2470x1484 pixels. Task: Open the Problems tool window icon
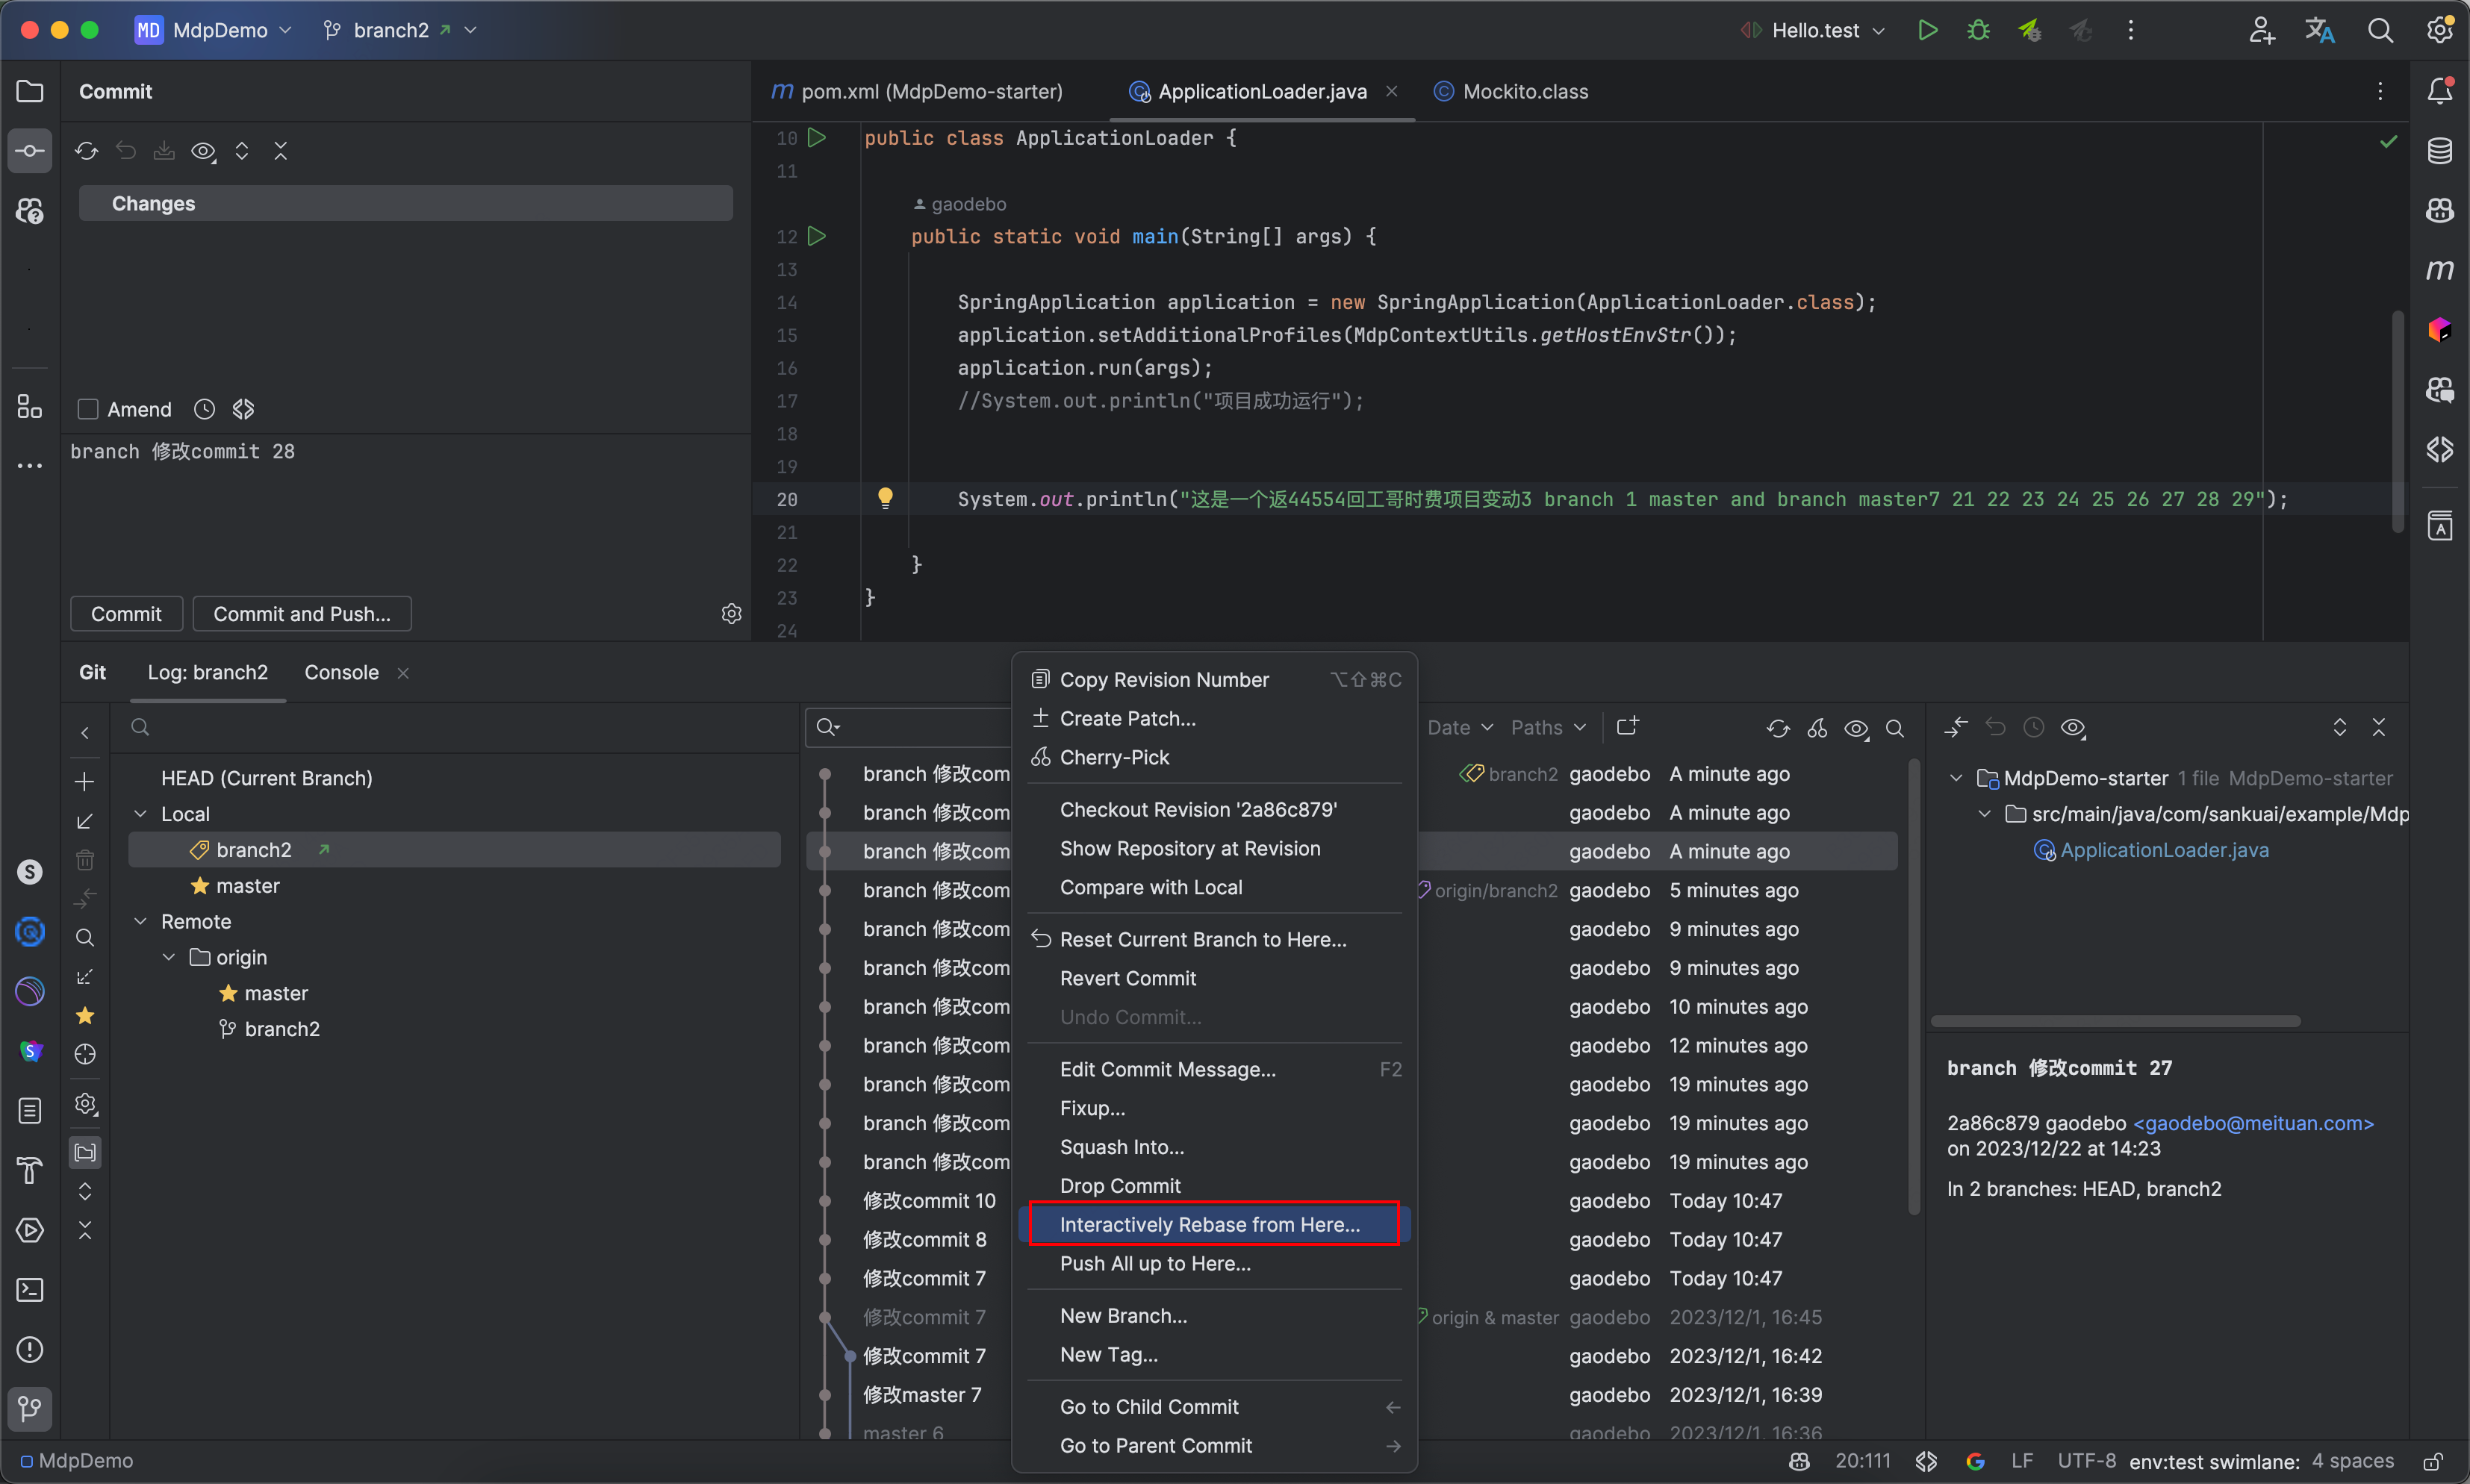point(30,1350)
